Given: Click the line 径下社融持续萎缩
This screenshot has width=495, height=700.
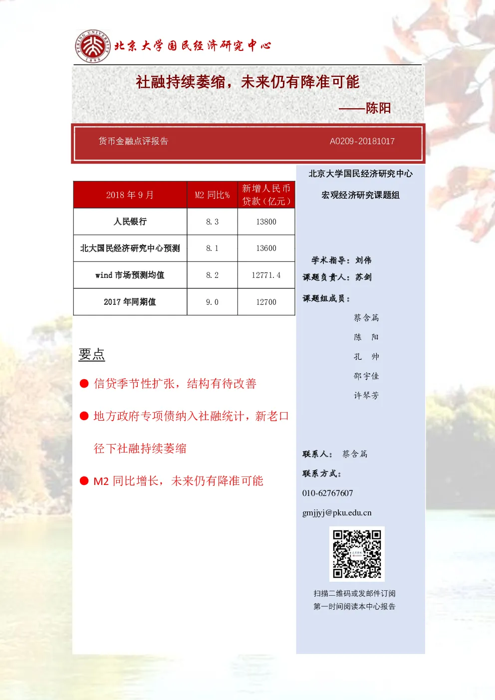Looking at the screenshot, I should 140,448.
